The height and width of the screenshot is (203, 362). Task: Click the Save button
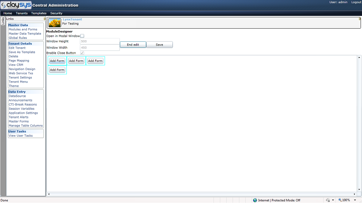pos(159,44)
